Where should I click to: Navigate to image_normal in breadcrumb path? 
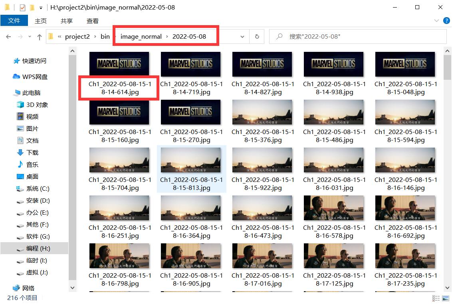[141, 37]
